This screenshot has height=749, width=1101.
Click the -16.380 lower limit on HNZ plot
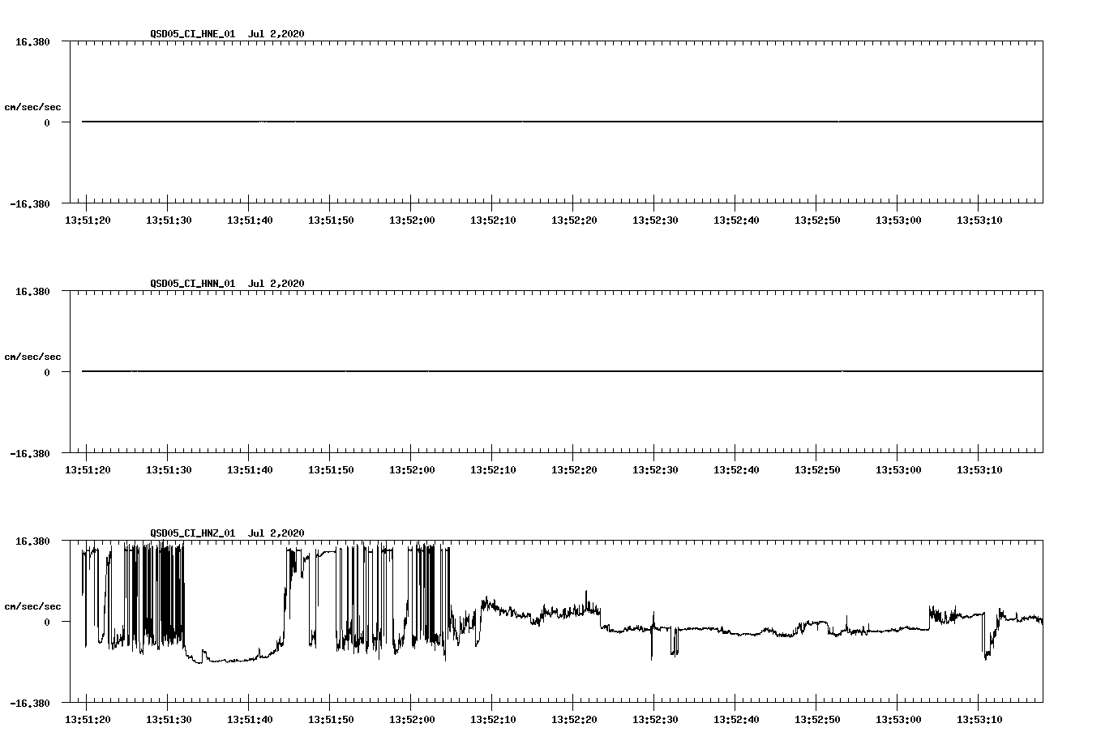point(30,704)
